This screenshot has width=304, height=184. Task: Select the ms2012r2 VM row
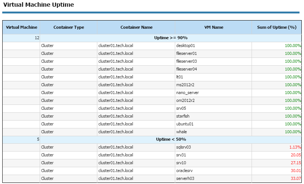(152, 85)
